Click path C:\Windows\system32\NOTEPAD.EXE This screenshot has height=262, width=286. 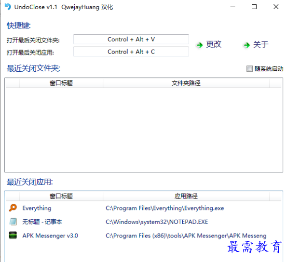click(x=157, y=222)
